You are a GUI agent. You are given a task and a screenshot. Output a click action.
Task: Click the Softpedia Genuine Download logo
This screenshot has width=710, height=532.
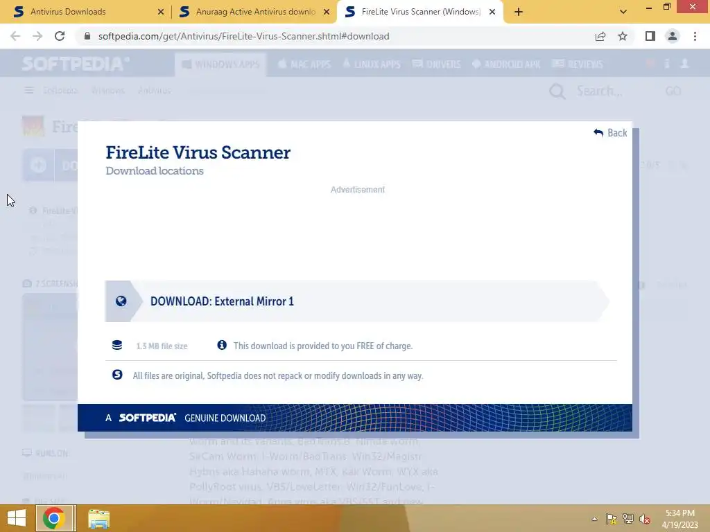pos(147,418)
